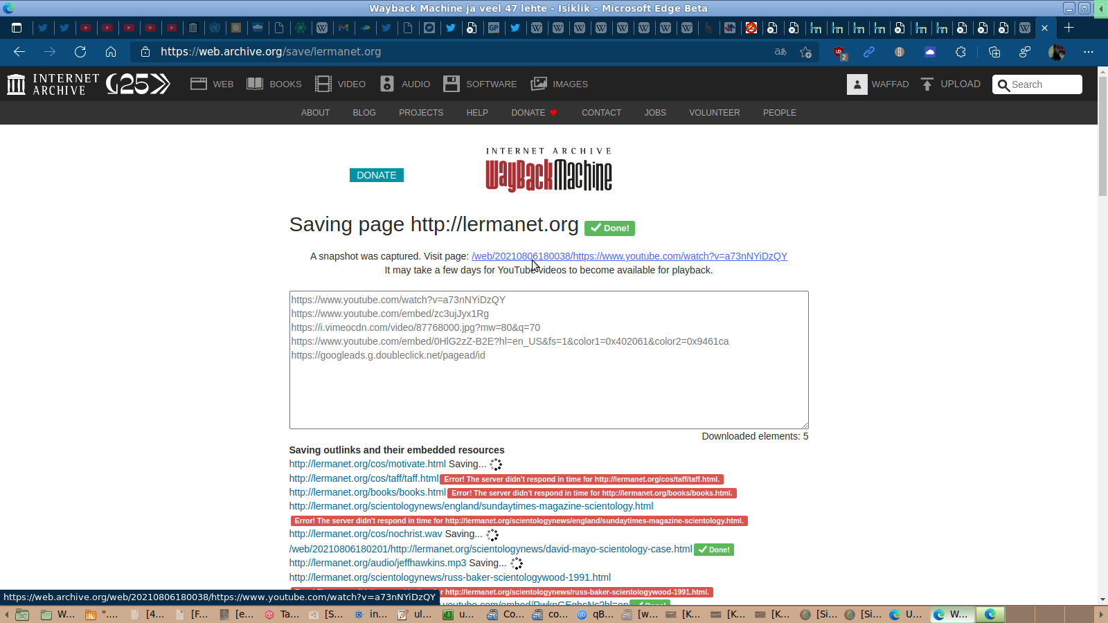Viewport: 1108px width, 623px height.
Task: Open the Images section
Action: tap(559, 84)
